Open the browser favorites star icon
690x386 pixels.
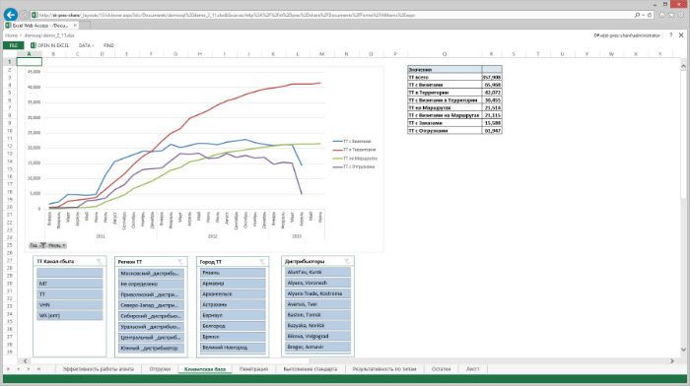coord(671,15)
